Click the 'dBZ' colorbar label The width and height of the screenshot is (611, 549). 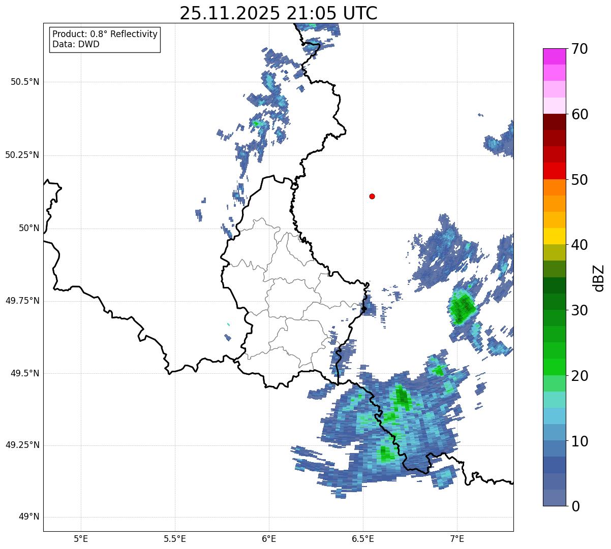[x=598, y=277]
